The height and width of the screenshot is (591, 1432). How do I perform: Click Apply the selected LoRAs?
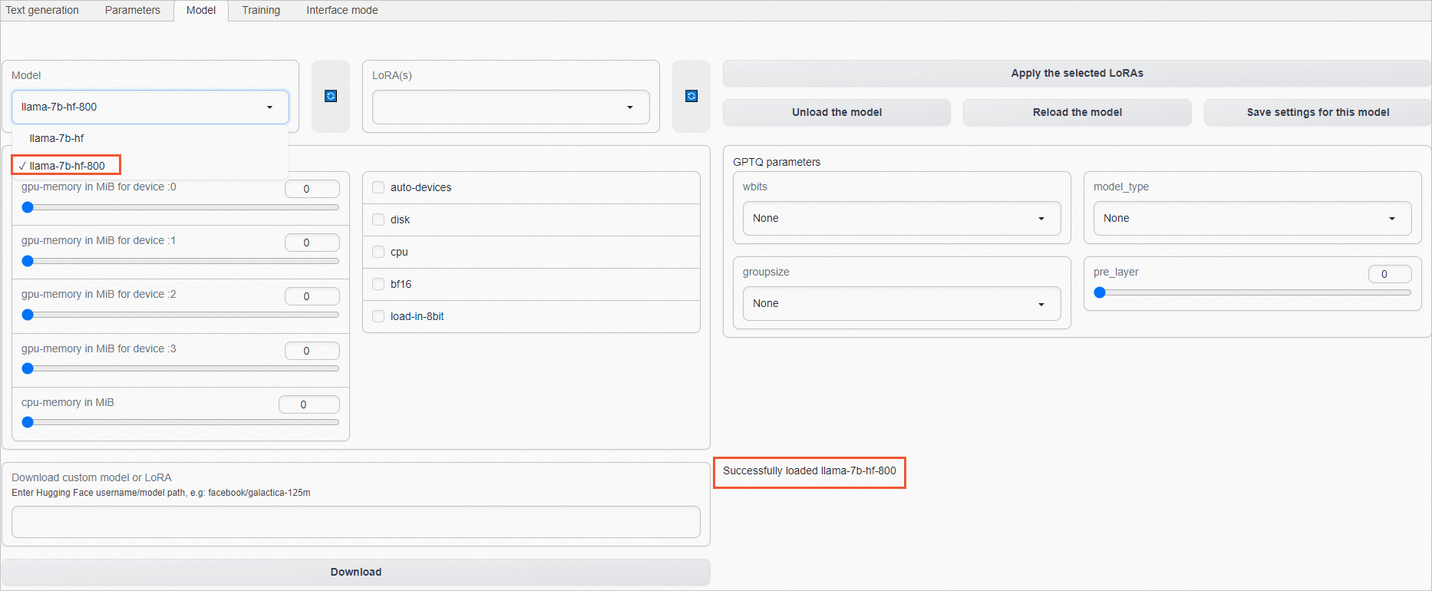click(x=1077, y=73)
